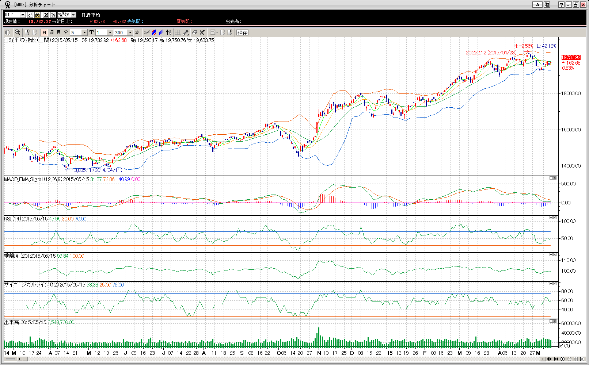Minimize the RSI indicator panel

(551, 218)
